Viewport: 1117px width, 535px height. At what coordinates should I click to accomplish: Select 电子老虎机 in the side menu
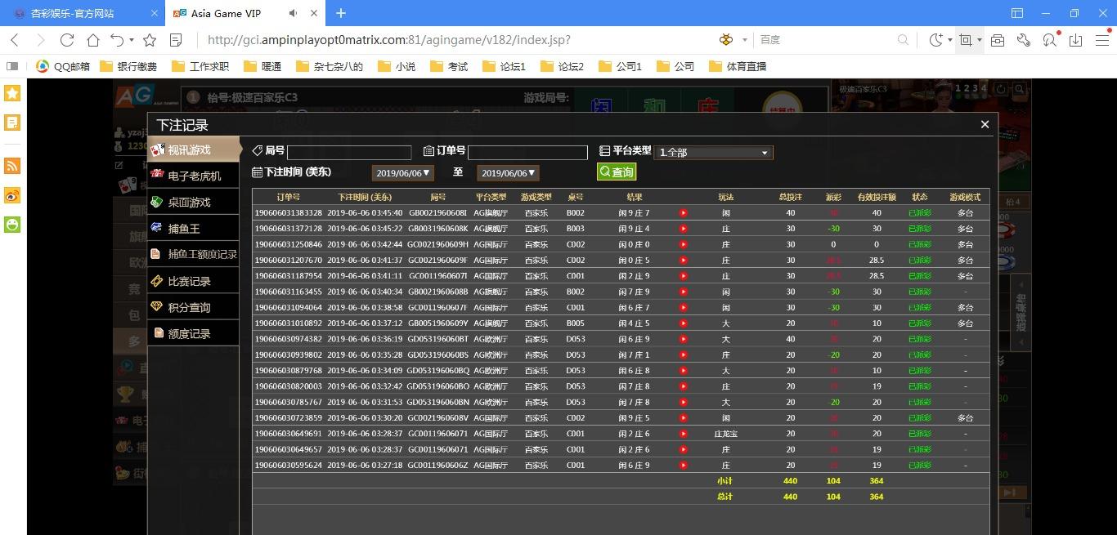click(x=194, y=176)
